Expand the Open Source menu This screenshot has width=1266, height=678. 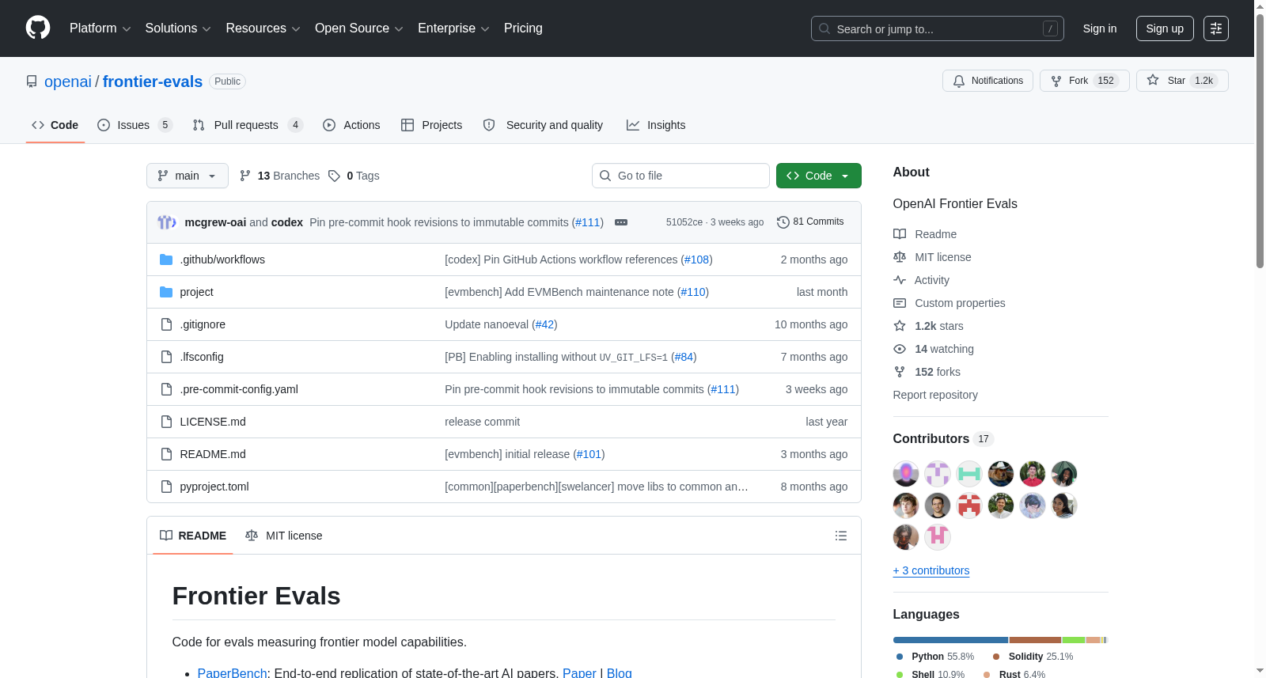click(359, 28)
